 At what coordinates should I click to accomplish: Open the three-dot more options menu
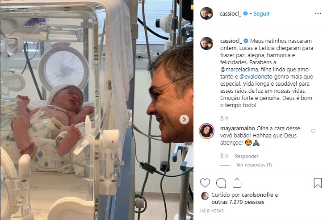(318, 13)
